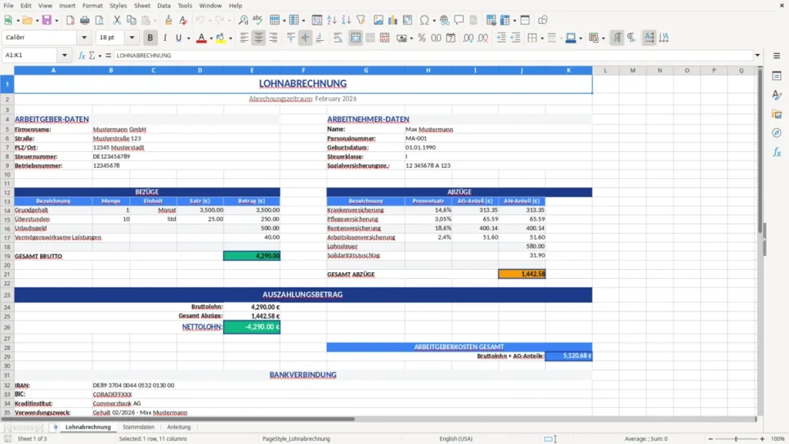Toggle Align Right for cell text

point(274,38)
